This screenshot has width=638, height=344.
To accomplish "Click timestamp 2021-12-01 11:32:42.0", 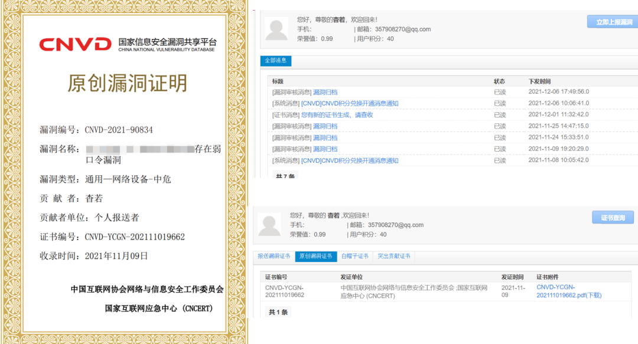I will pyautogui.click(x=558, y=114).
